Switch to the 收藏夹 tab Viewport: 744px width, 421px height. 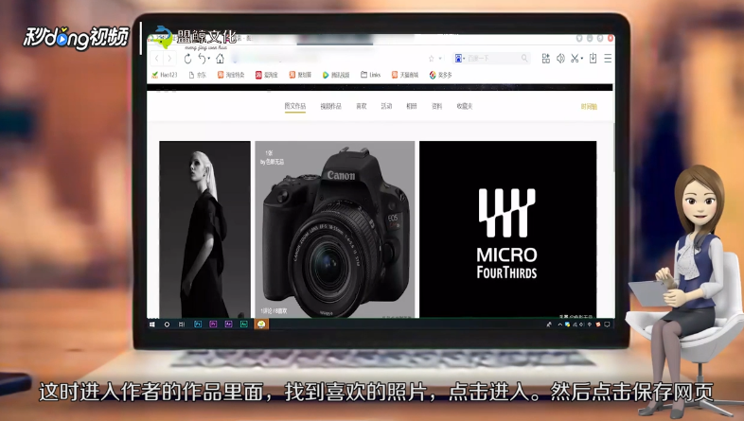[x=465, y=106]
